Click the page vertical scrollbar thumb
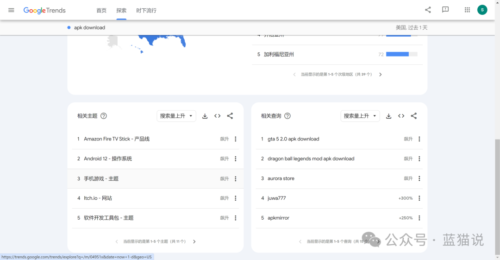Image resolution: width=500 pixels, height=260 pixels. (x=497, y=197)
